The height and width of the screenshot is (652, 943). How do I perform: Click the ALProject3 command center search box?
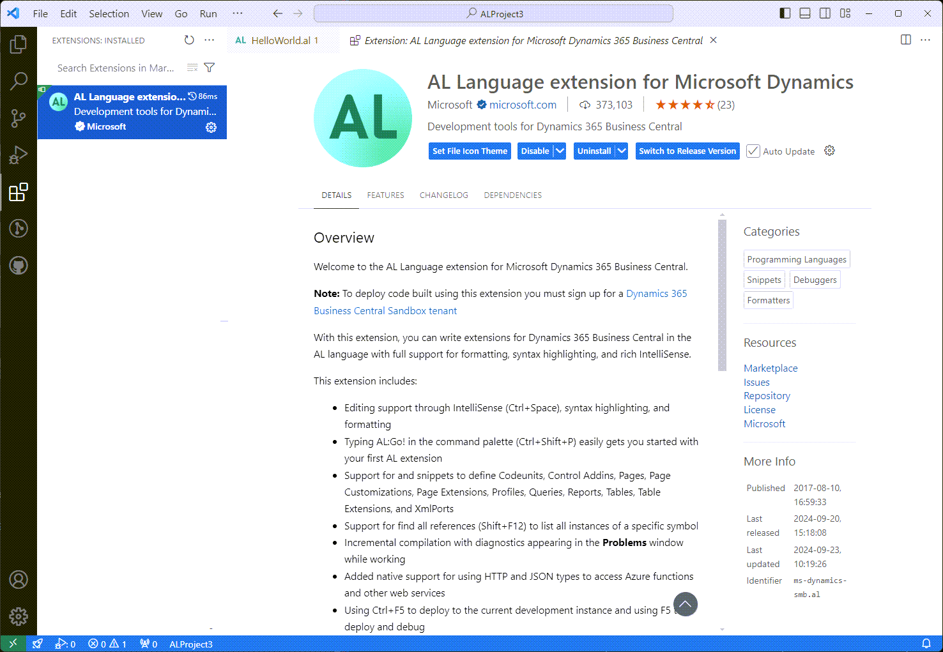click(x=494, y=13)
